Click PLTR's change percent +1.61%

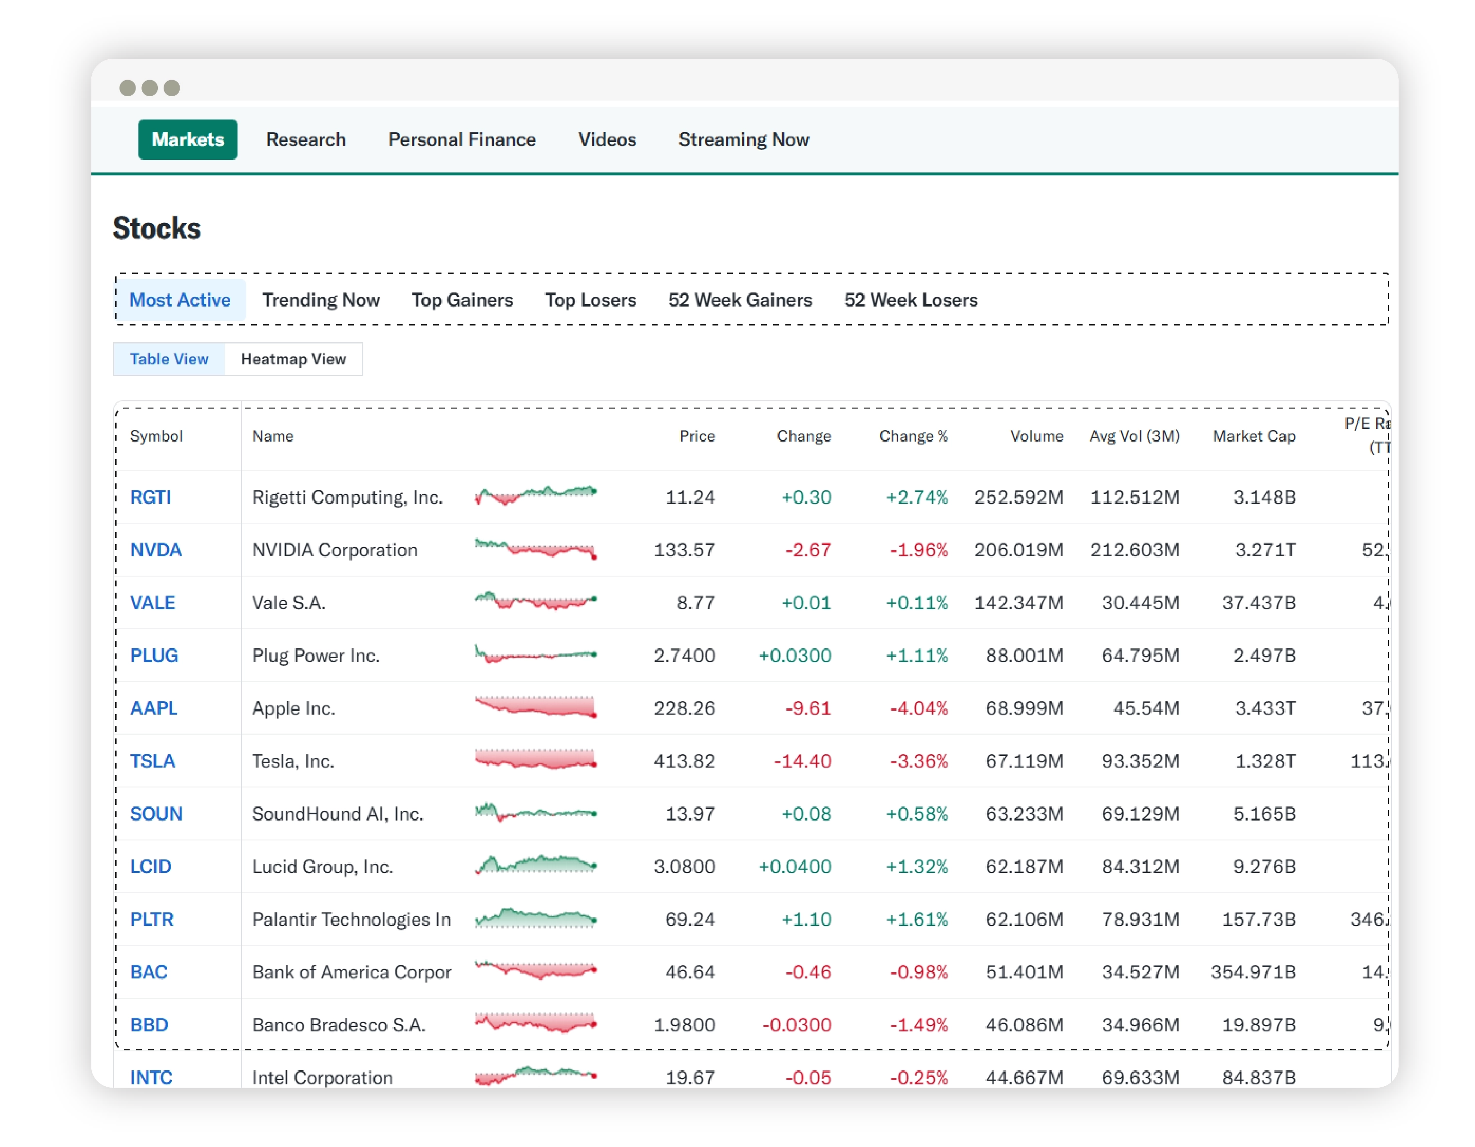tap(916, 919)
